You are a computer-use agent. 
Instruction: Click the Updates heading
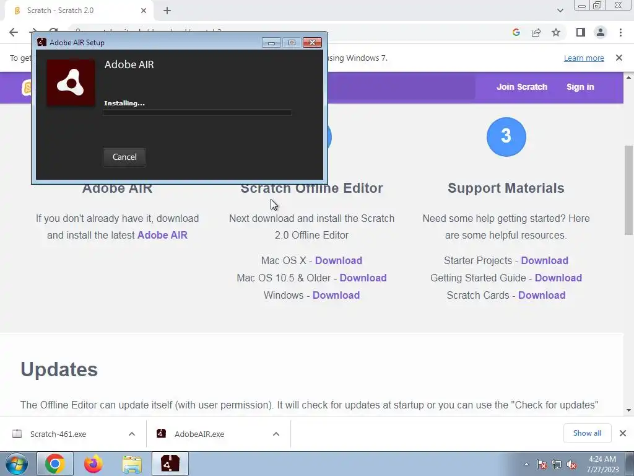click(x=59, y=369)
